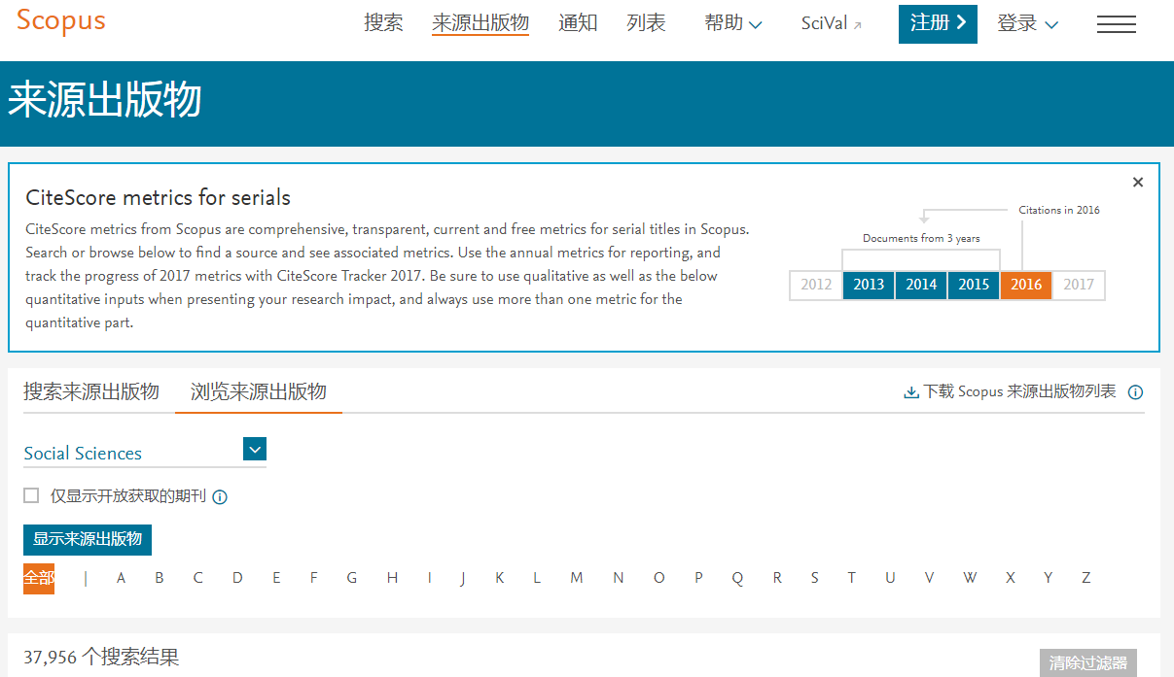Filter sources by letter I
This screenshot has height=677, width=1174.
tap(429, 578)
